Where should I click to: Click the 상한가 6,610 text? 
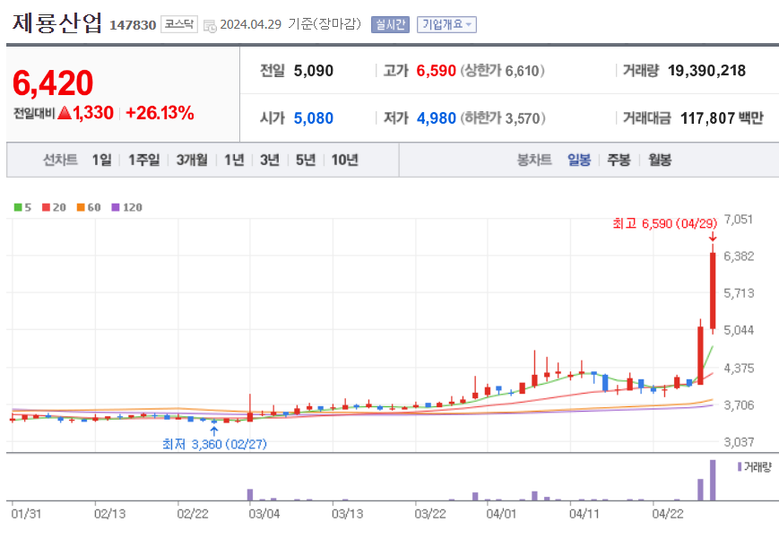[502, 71]
